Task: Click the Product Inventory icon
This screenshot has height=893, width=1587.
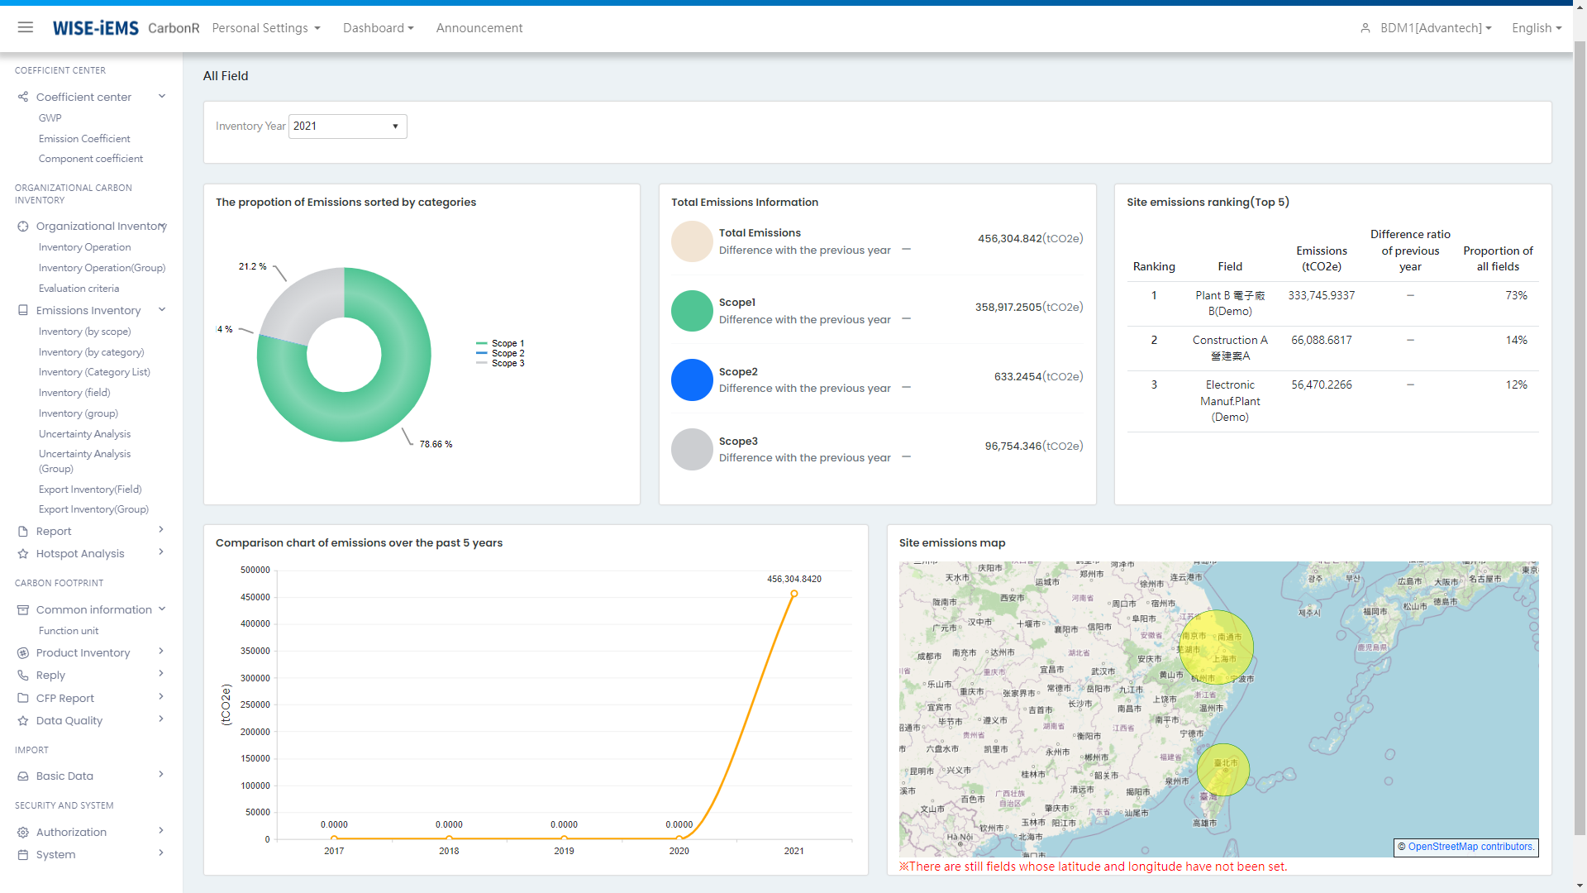Action: click(x=23, y=652)
